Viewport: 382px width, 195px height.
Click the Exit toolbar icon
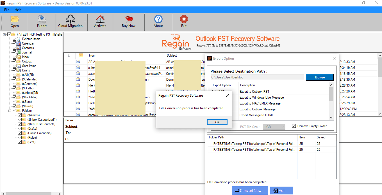click(x=184, y=21)
